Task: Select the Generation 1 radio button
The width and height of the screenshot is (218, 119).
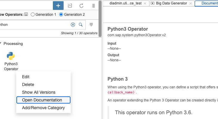Action: [33, 14]
